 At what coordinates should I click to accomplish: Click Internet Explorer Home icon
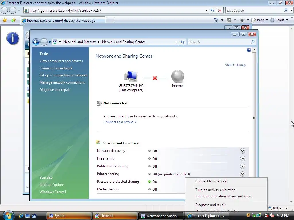(x=216, y=20)
